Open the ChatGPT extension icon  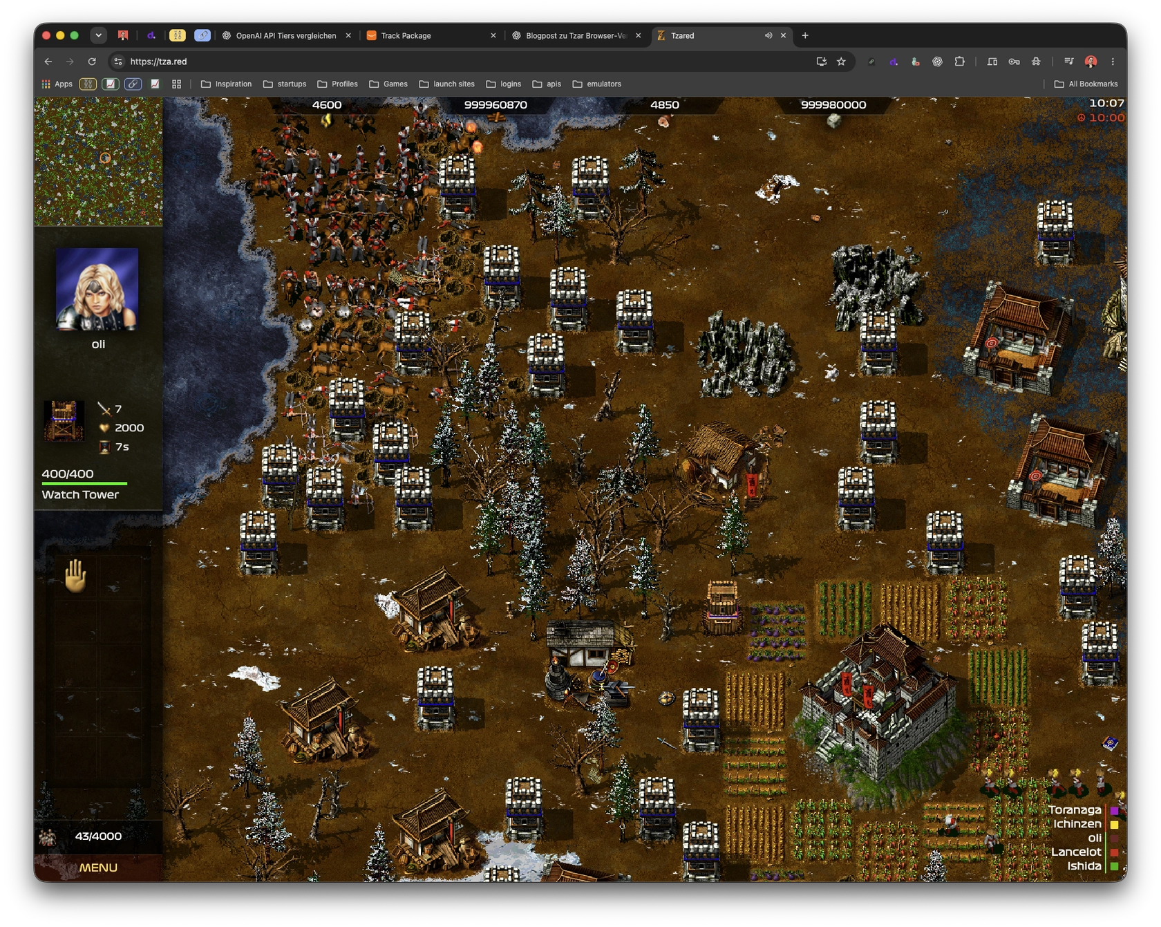click(937, 62)
